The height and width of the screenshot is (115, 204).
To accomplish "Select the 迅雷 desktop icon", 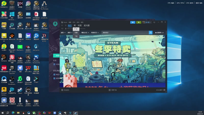I will pos(20,69).
